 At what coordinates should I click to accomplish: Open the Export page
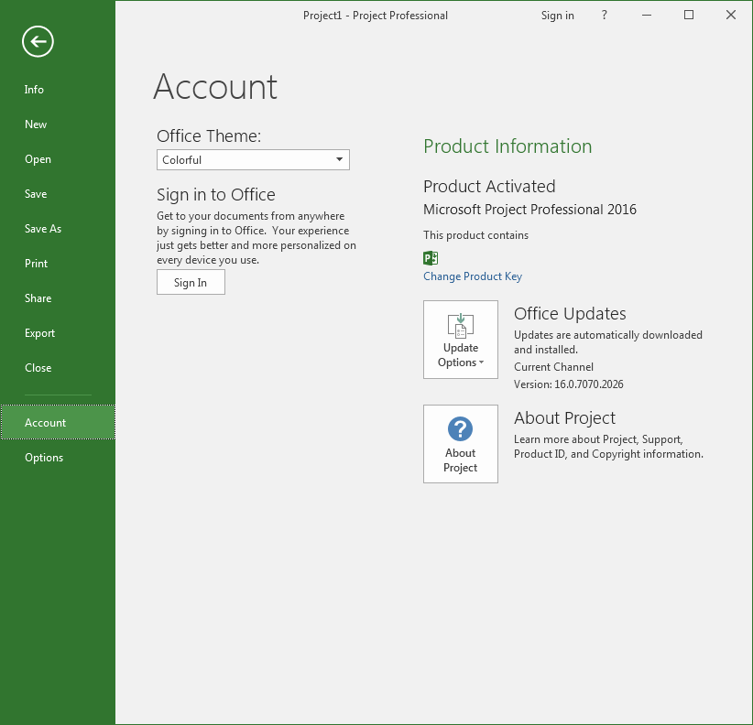click(58, 333)
